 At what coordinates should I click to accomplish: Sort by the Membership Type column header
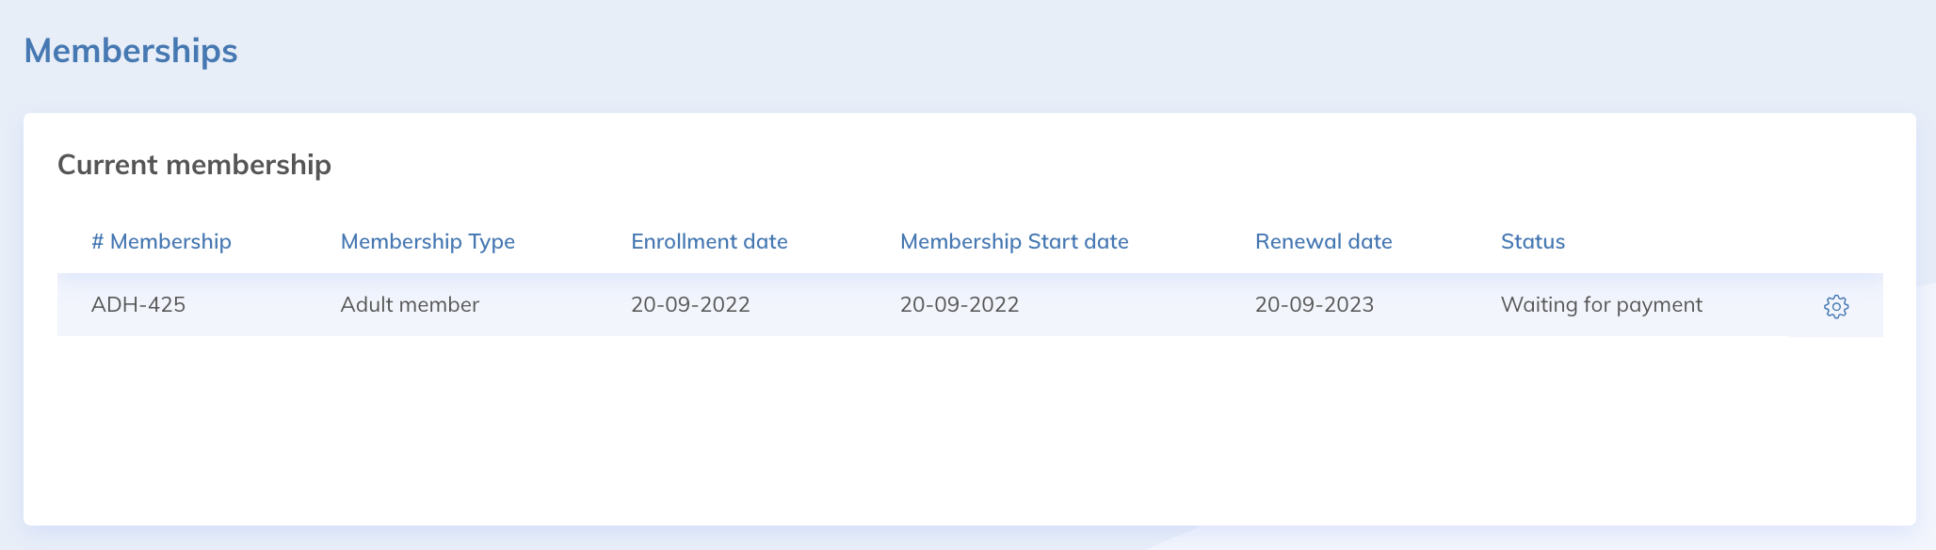click(x=428, y=241)
